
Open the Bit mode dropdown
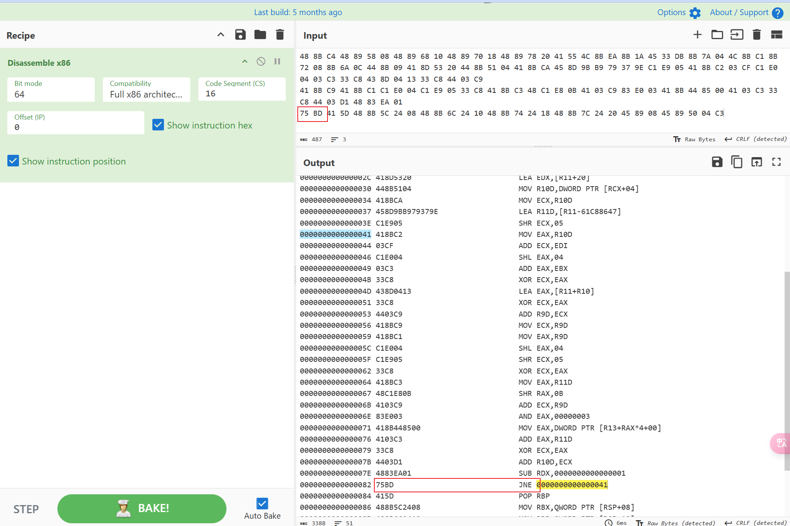51,90
